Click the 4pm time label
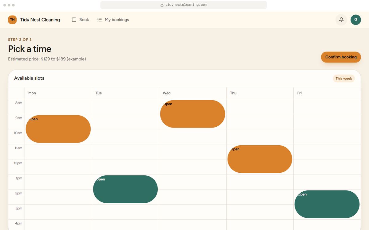The width and height of the screenshot is (369, 230). click(x=19, y=223)
